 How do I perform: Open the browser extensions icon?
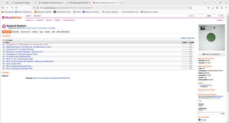pos(222,8)
